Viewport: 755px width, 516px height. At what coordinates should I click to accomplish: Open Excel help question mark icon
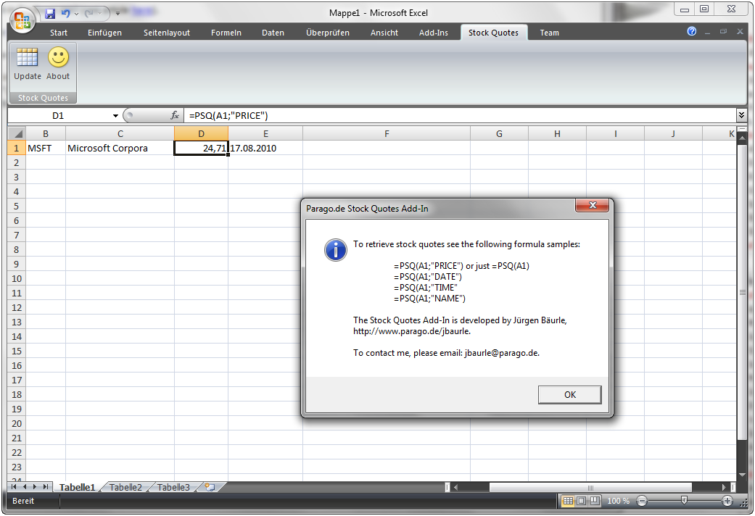point(692,32)
